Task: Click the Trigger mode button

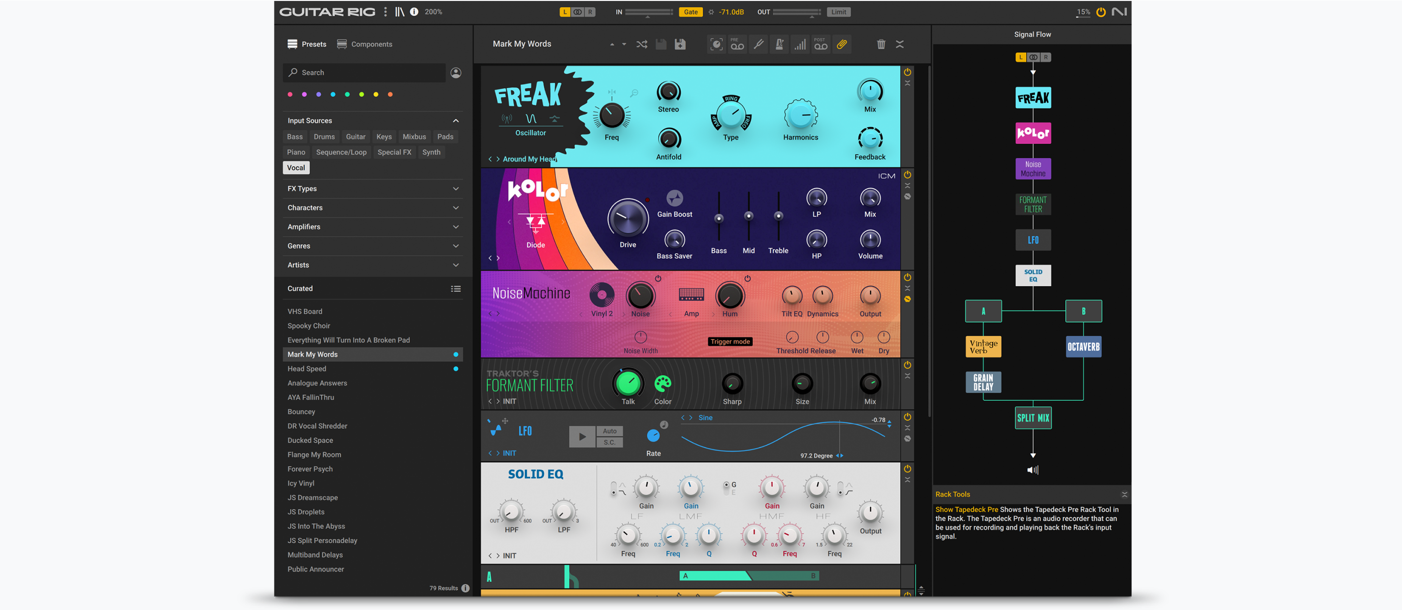Action: (x=730, y=342)
